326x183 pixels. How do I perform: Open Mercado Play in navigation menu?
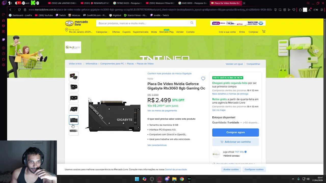pyautogui.click(x=166, y=32)
